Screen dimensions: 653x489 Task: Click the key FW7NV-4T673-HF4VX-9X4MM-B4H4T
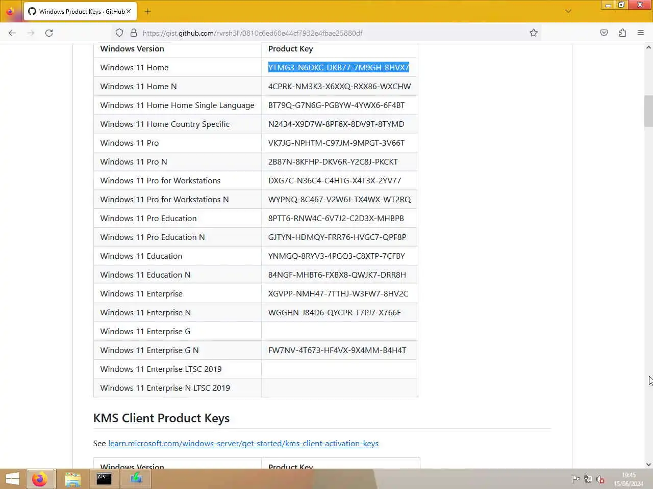337,350
